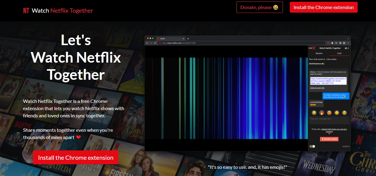Expand the tab search chevron in demo browser
The width and height of the screenshot is (376, 176).
(348, 39)
